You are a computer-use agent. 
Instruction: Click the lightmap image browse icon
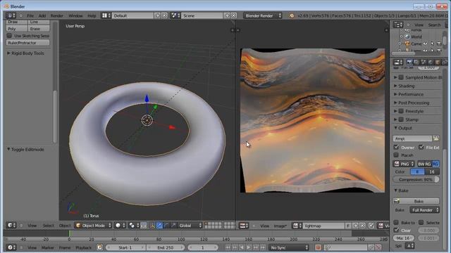pyautogui.click(x=297, y=226)
